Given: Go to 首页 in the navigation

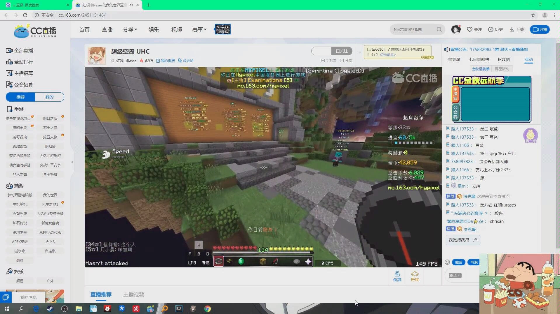Looking at the screenshot, I should coord(84,29).
